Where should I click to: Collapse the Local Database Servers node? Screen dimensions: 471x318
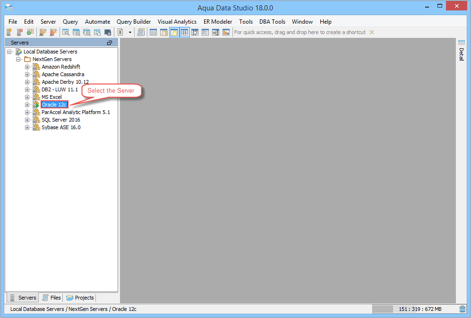[9, 52]
